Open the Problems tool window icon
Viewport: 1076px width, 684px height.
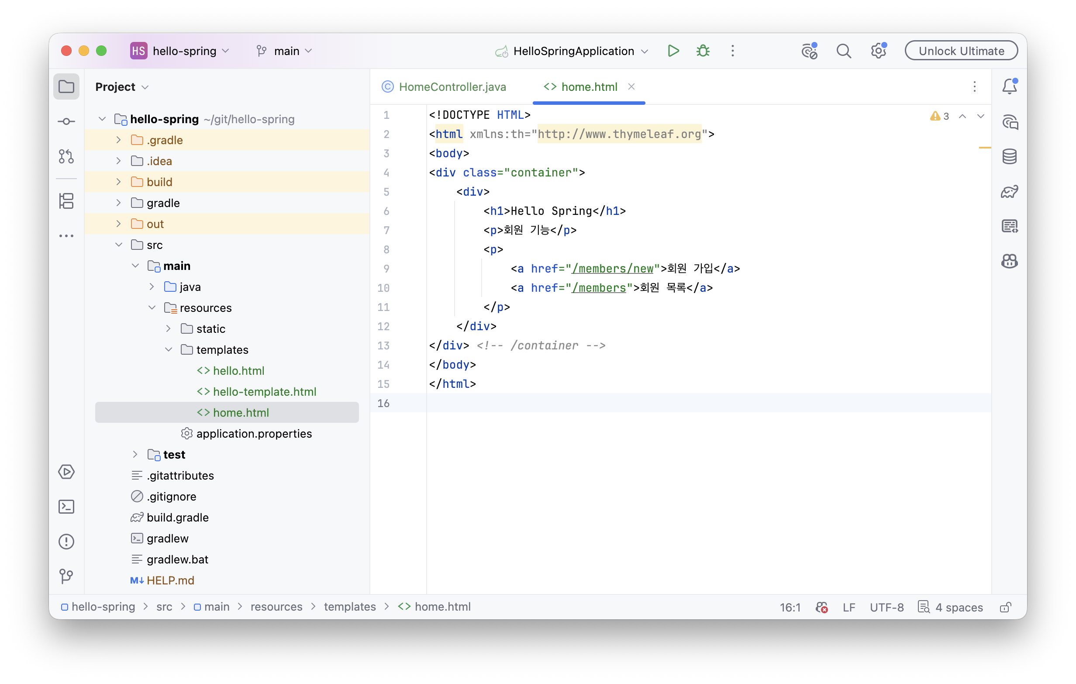point(66,541)
